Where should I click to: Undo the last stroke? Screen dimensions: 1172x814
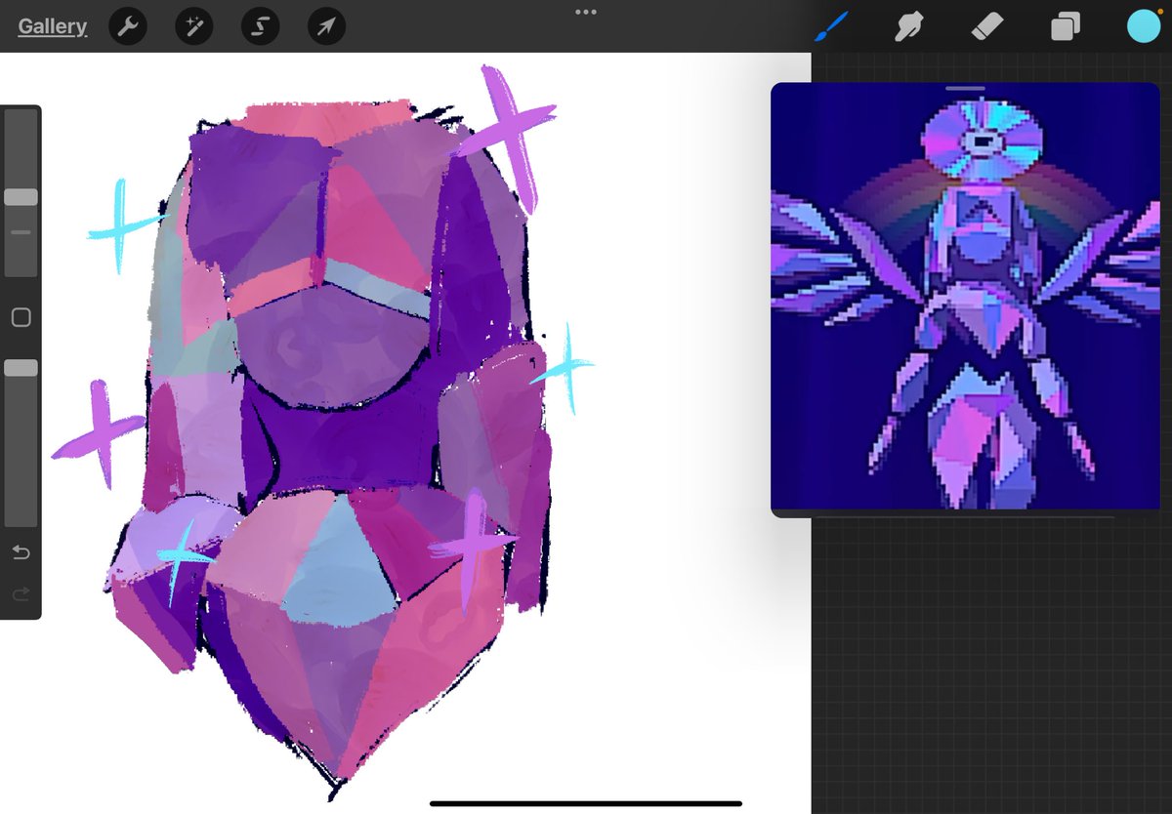21,553
